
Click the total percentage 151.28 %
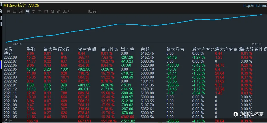(x=109, y=121)
